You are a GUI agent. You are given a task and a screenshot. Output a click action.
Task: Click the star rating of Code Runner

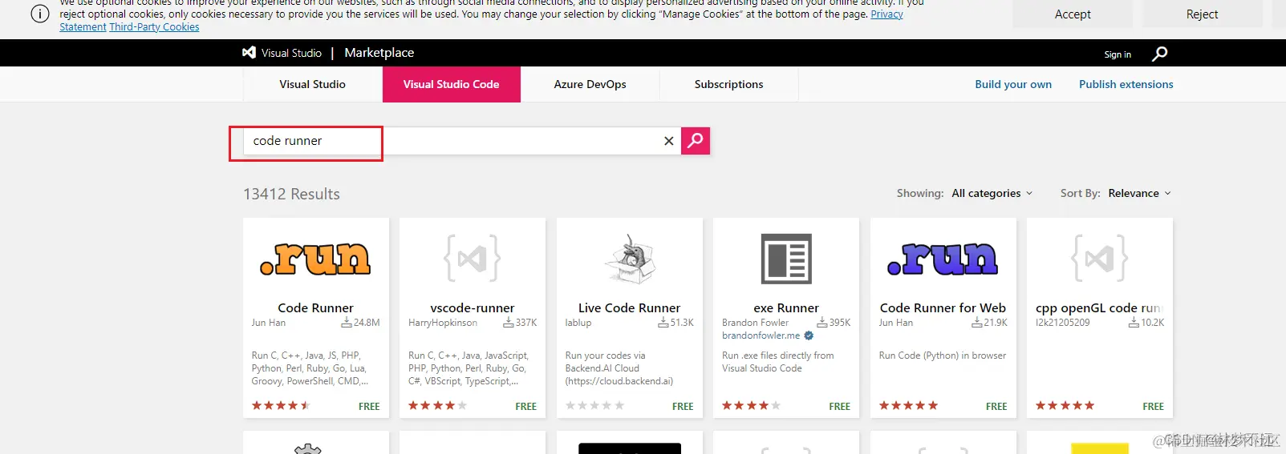click(281, 406)
